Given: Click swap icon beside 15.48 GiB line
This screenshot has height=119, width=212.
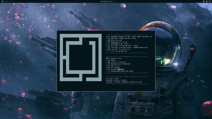Looking at the screenshot, I should [x=109, y=51].
